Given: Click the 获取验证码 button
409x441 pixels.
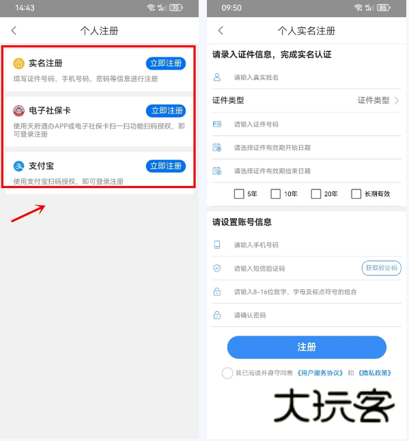Looking at the screenshot, I should tap(381, 268).
